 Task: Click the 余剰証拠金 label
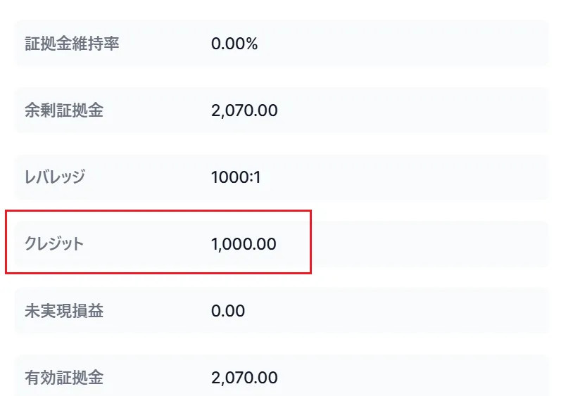63,110
